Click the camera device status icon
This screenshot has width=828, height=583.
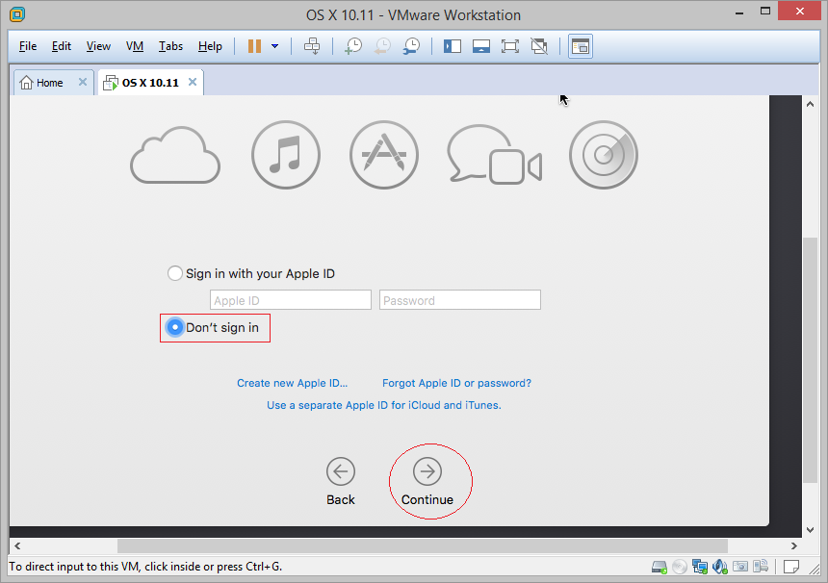740,568
